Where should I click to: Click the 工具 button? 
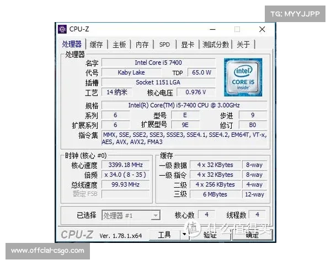[164, 235]
